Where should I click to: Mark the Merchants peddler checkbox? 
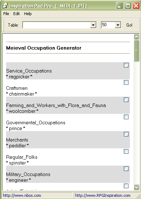[x=126, y=134]
